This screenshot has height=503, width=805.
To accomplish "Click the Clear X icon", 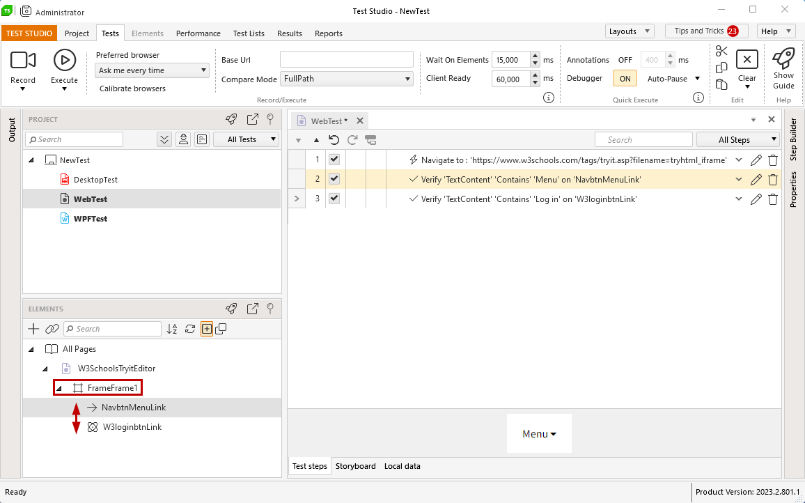I will point(747,60).
